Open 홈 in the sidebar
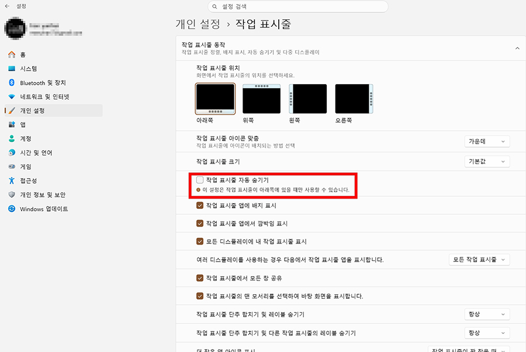Viewport: 526px width, 352px height. [x=54, y=55]
